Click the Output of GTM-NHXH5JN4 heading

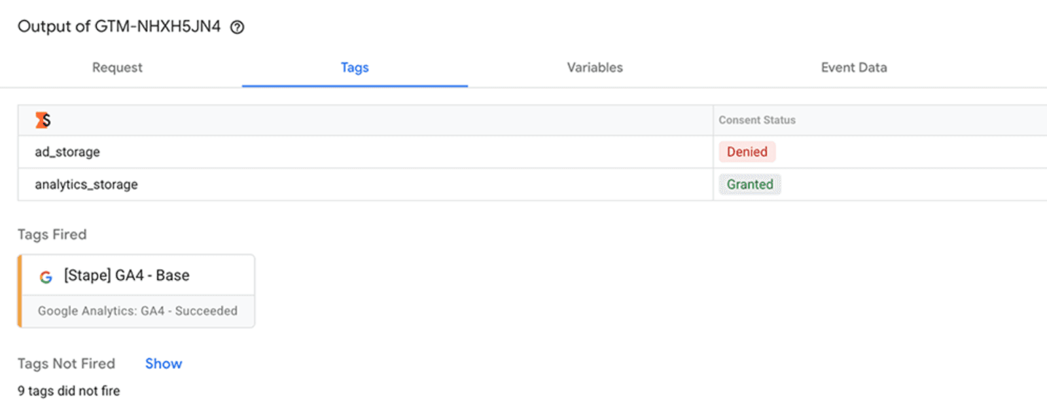[x=119, y=26]
